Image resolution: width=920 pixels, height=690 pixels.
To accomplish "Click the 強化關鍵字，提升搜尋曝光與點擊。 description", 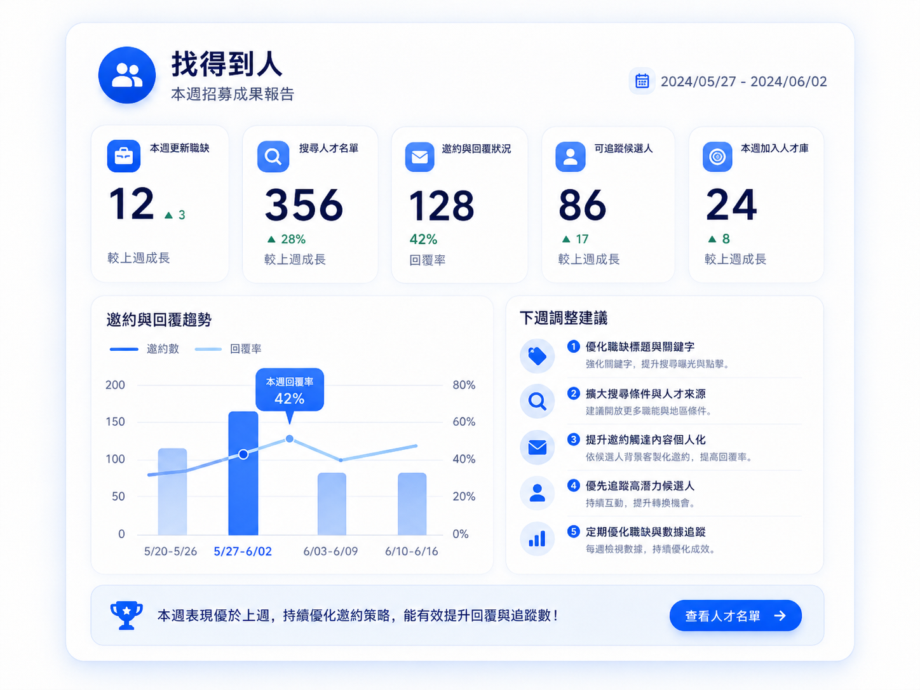I will tap(659, 364).
